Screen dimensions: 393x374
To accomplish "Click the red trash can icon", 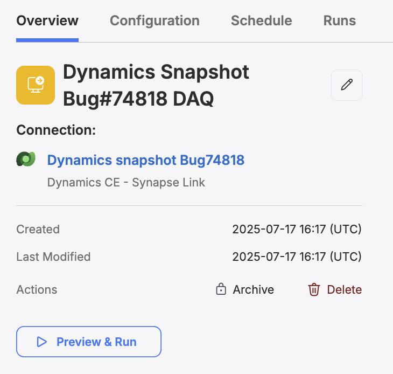I will click(x=314, y=289).
